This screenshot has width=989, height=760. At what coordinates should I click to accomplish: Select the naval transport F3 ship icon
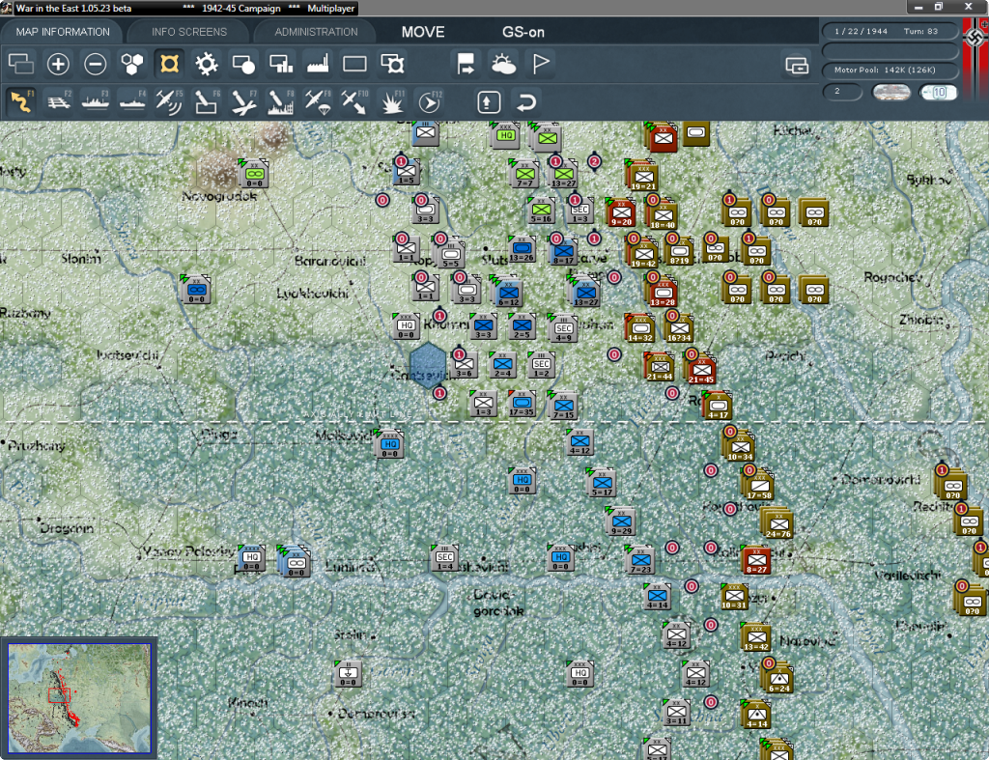tap(96, 101)
